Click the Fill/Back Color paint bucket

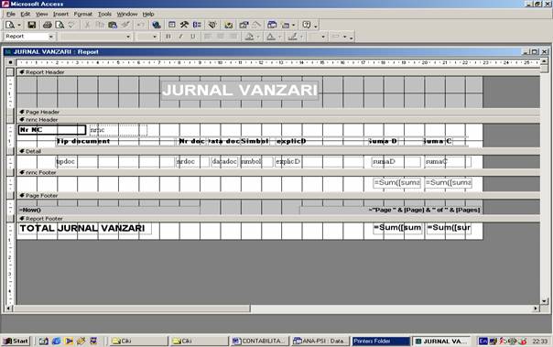[x=249, y=37]
